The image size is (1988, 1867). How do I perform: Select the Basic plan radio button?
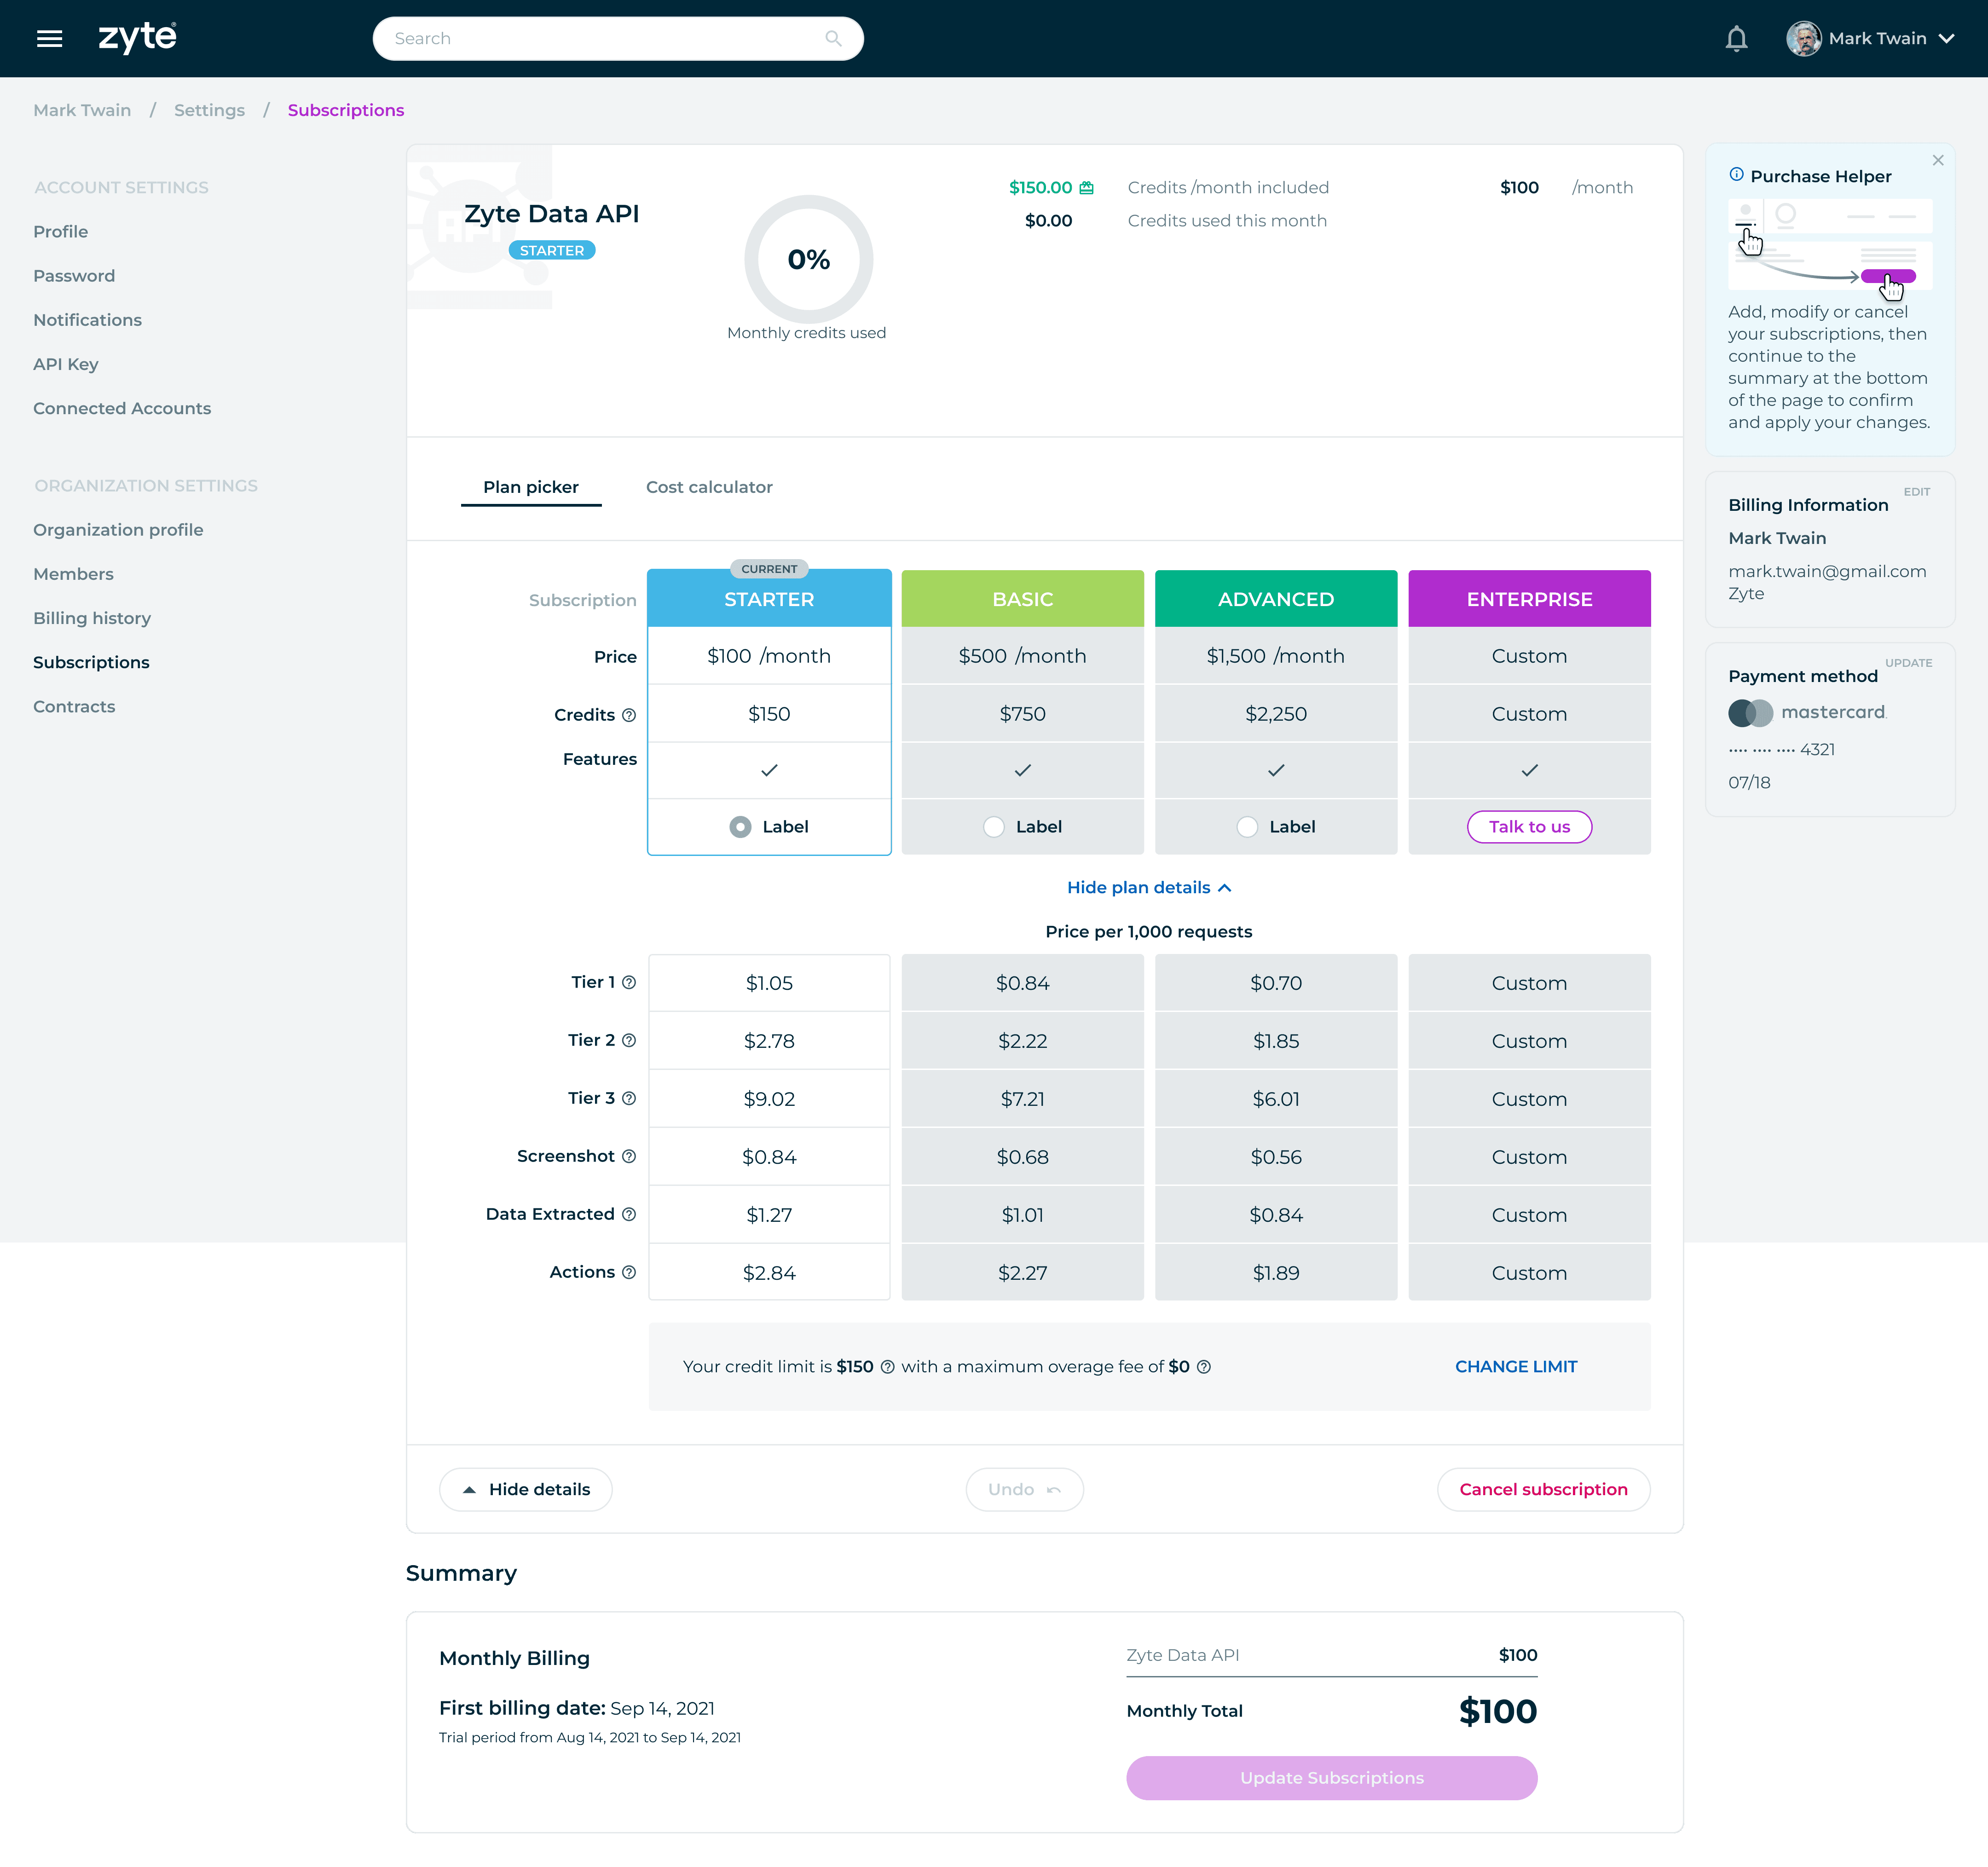pyautogui.click(x=993, y=827)
